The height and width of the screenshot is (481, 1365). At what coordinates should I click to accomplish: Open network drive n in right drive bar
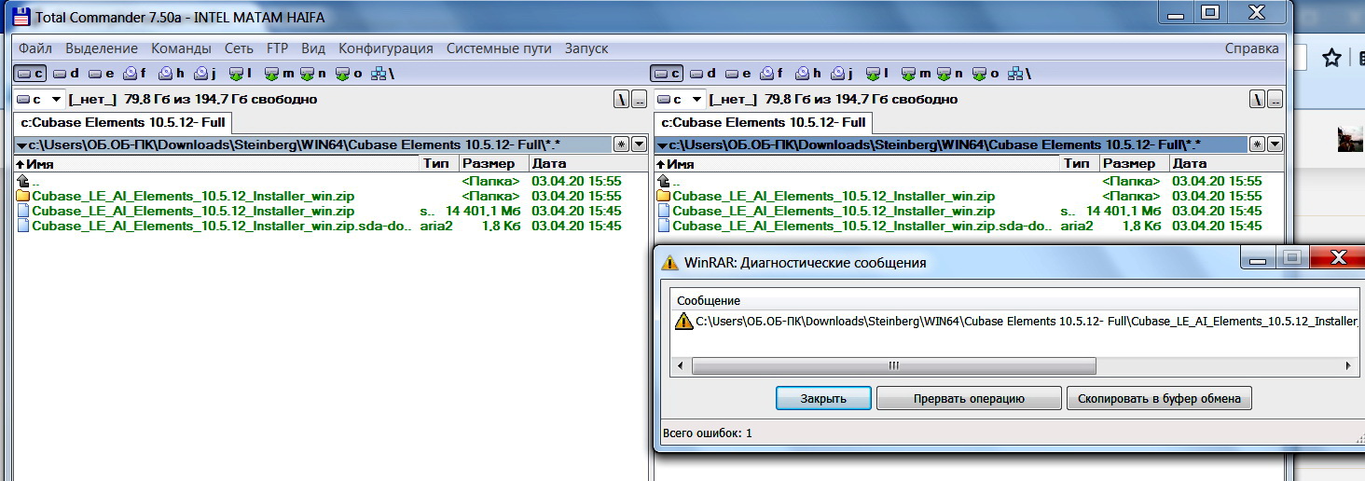point(949,73)
